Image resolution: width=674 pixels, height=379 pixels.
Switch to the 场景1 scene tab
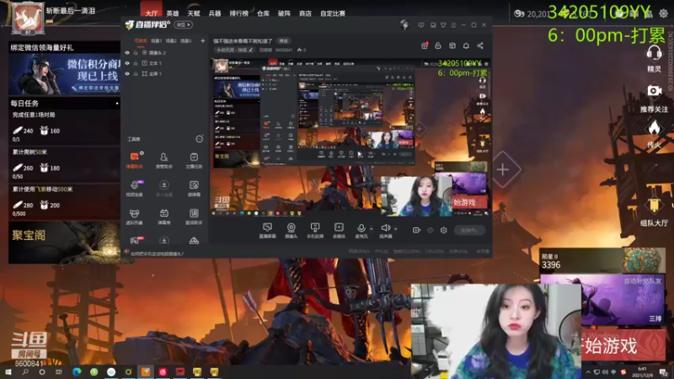pos(156,40)
